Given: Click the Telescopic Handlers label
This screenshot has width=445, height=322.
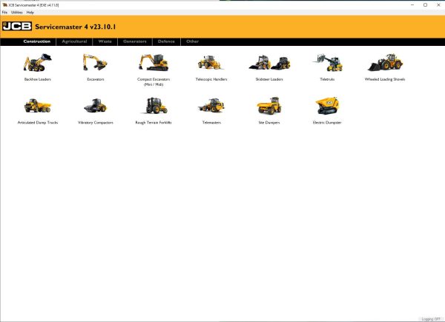Looking at the screenshot, I should (x=211, y=79).
